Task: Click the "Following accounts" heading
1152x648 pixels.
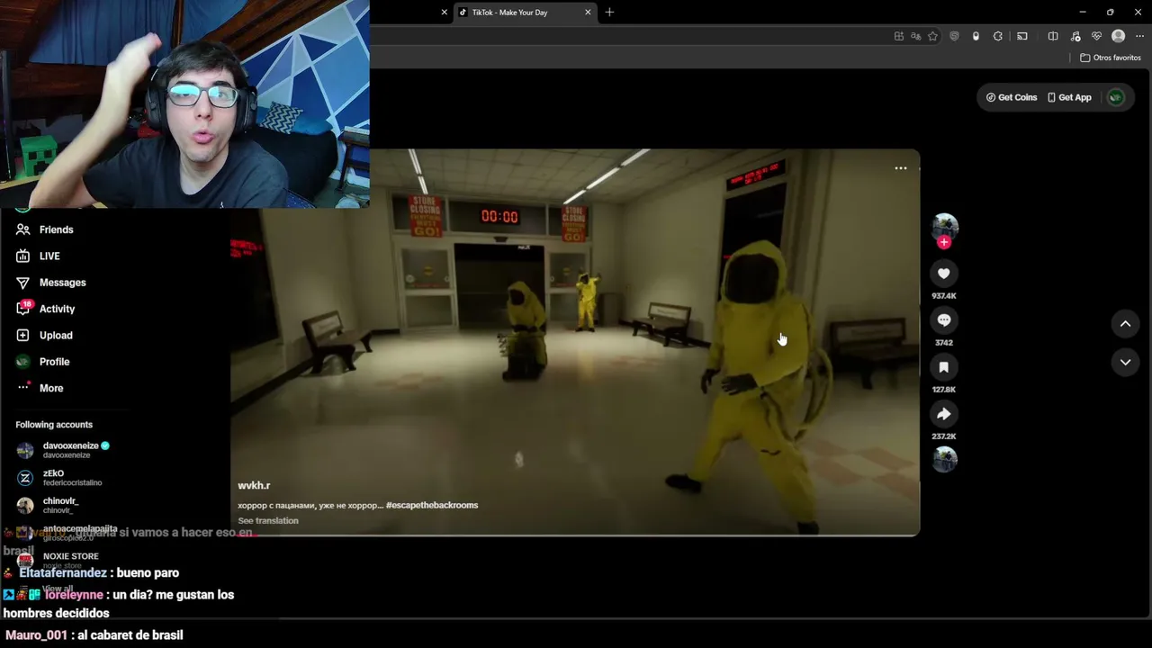Action: pyautogui.click(x=54, y=425)
